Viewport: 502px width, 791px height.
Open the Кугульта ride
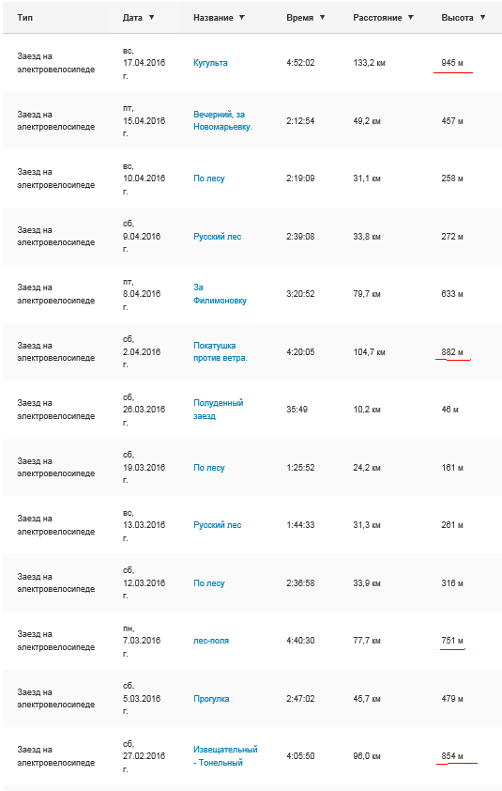coord(210,63)
